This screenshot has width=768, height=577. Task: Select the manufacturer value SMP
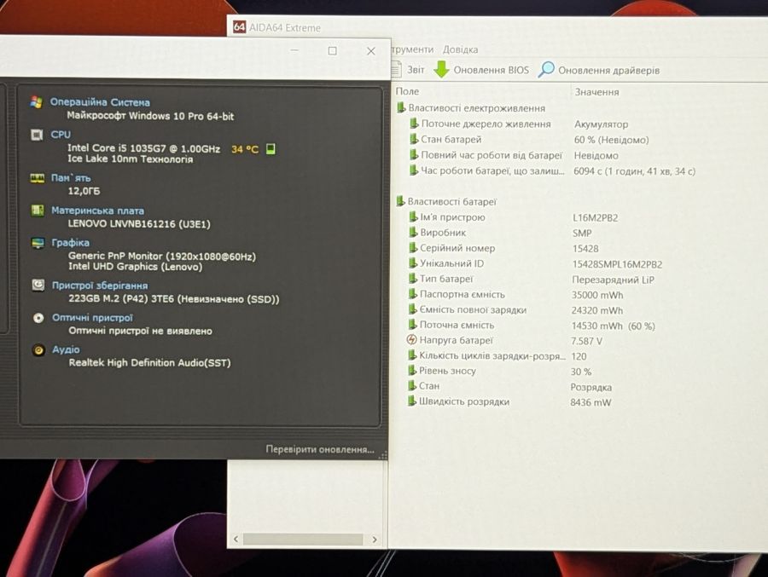point(582,234)
